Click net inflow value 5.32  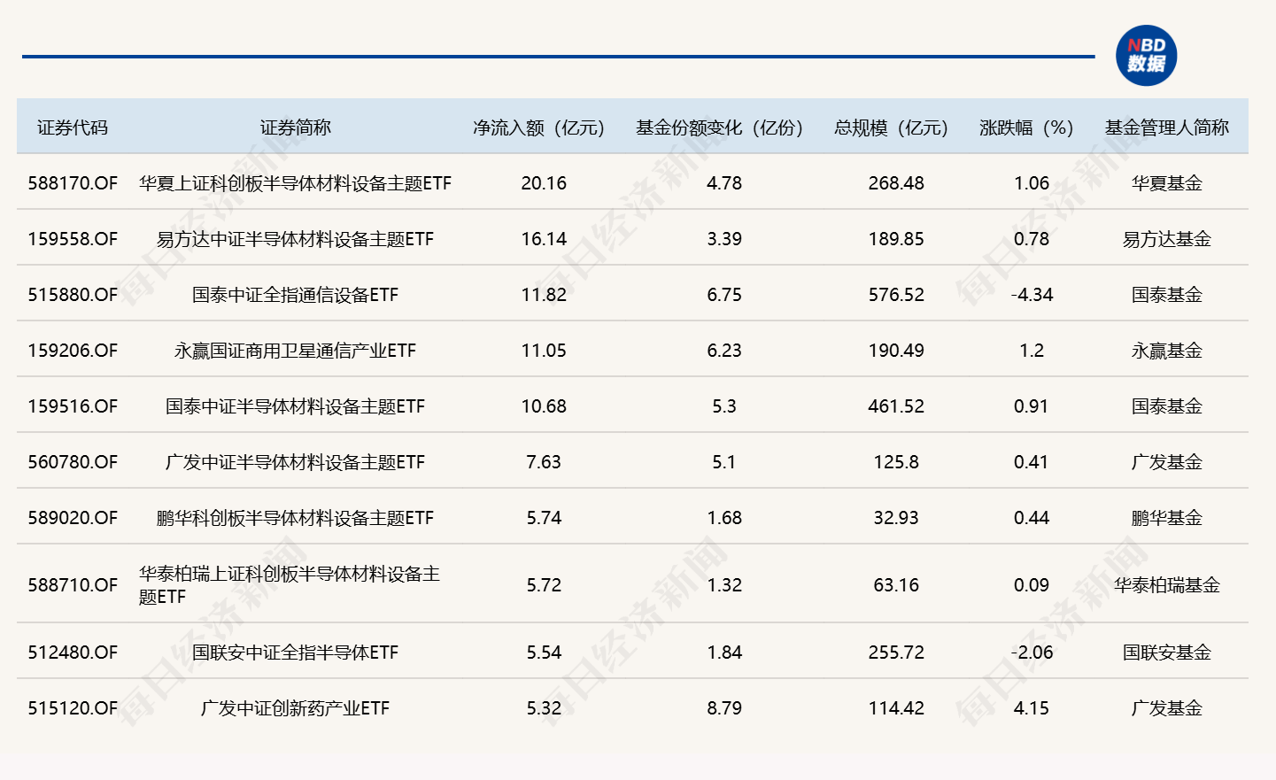[544, 708]
